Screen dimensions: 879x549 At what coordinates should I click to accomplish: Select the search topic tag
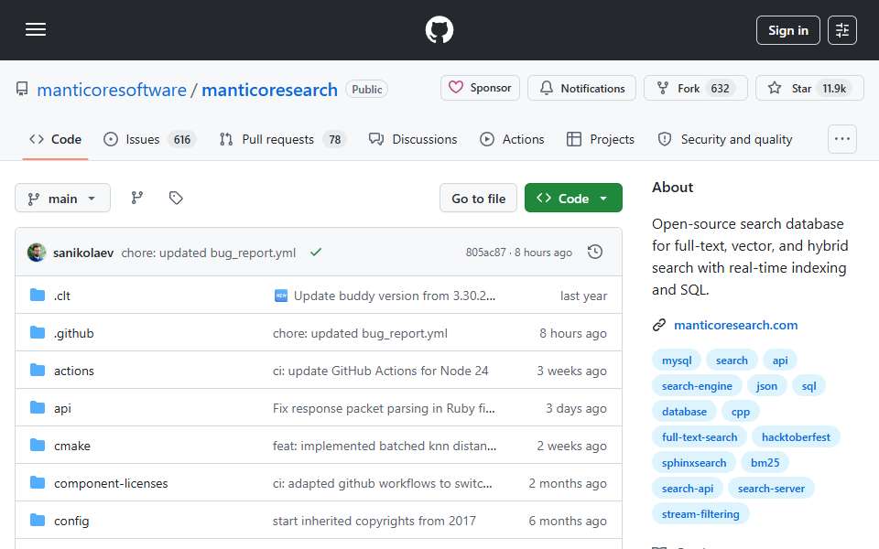[732, 361]
